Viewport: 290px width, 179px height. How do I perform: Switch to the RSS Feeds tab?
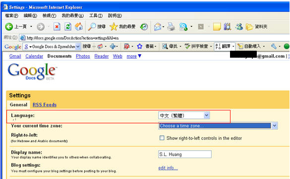point(45,104)
